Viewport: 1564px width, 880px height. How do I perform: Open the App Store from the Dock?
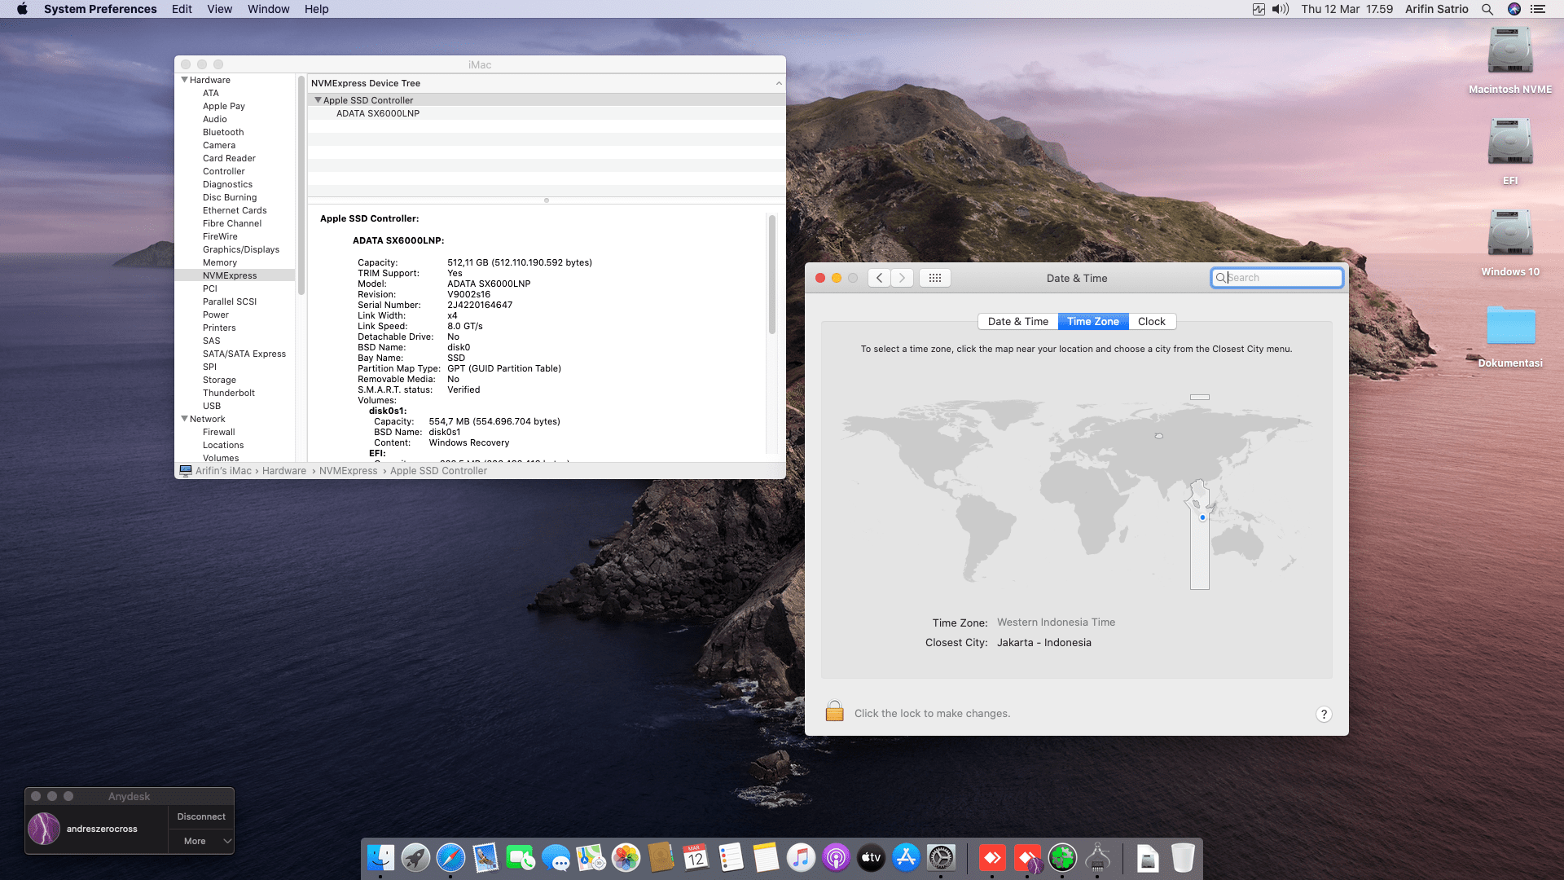(906, 857)
